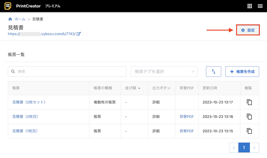Open the hamburger menu icon
Image resolution: width=267 pixels, height=158 pixels.
coord(260,6)
